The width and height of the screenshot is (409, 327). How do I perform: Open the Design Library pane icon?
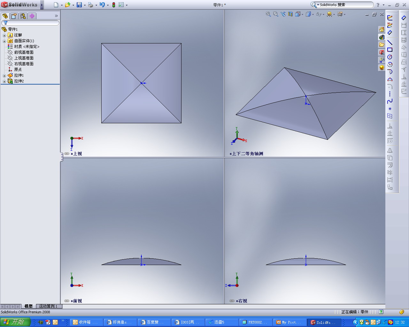coord(382,37)
